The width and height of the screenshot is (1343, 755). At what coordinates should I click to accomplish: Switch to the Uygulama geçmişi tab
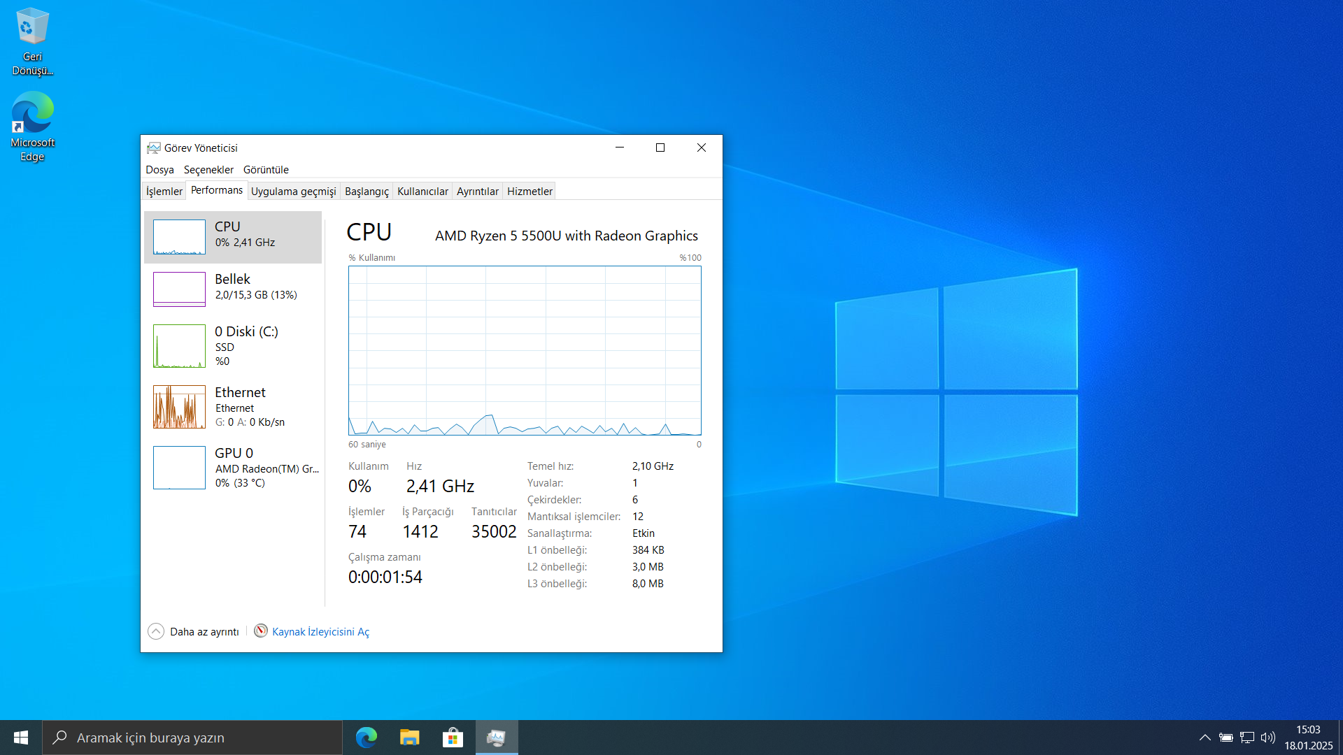294,191
